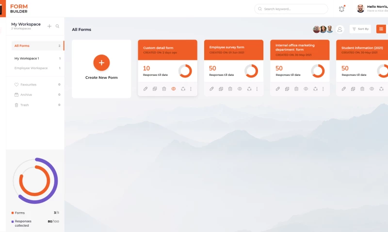Preview the Student information form
388x232 pixels.
pyautogui.click(x=372, y=89)
